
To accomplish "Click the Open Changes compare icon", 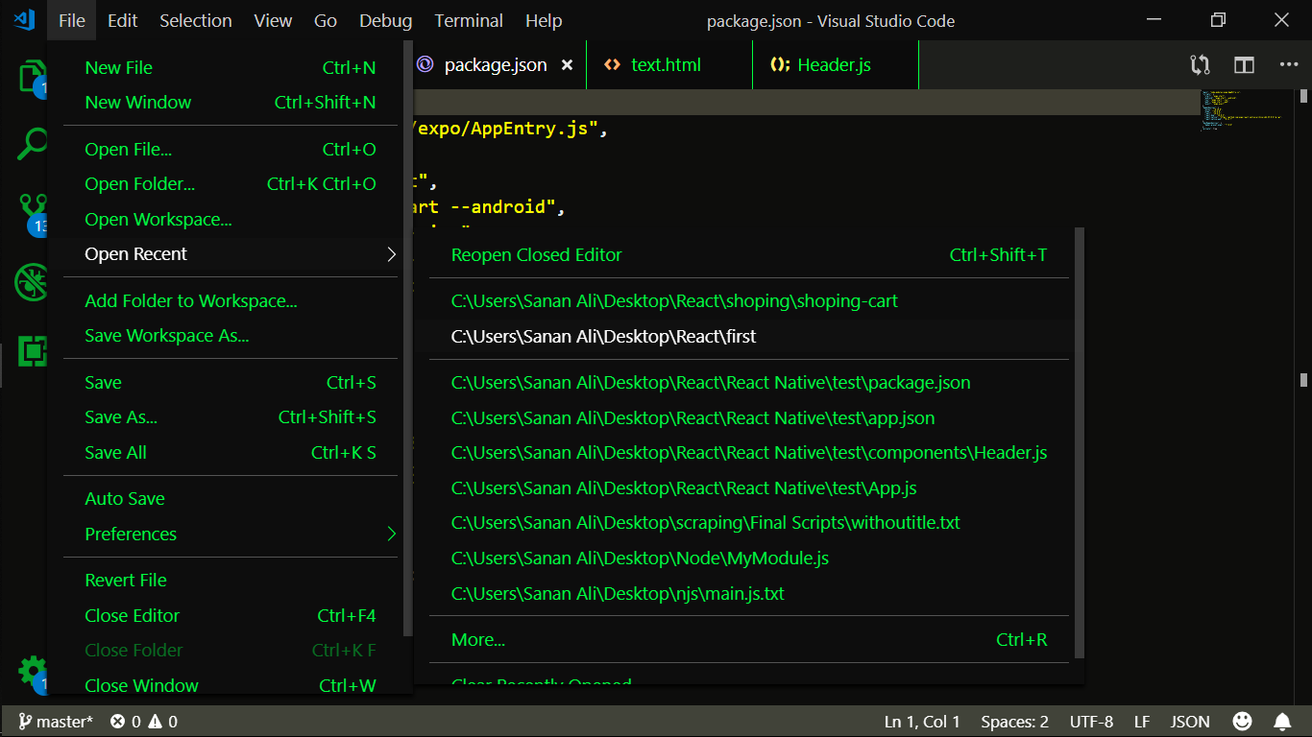I will pyautogui.click(x=1200, y=65).
